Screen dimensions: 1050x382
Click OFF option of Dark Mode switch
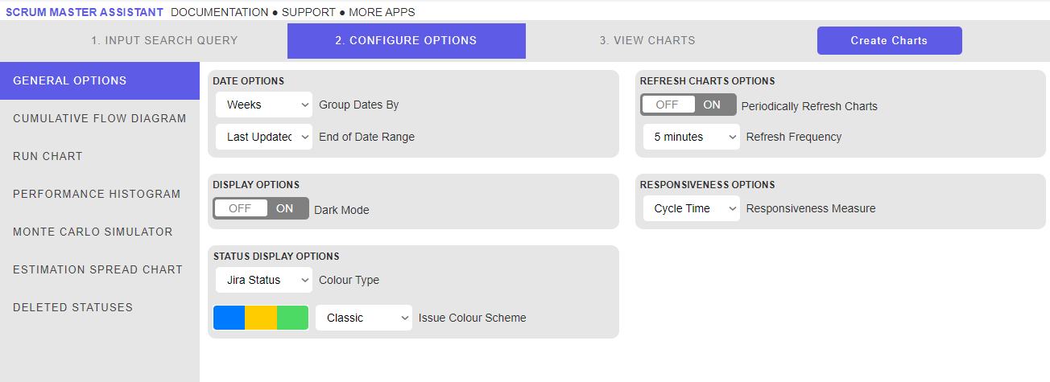pyautogui.click(x=240, y=208)
